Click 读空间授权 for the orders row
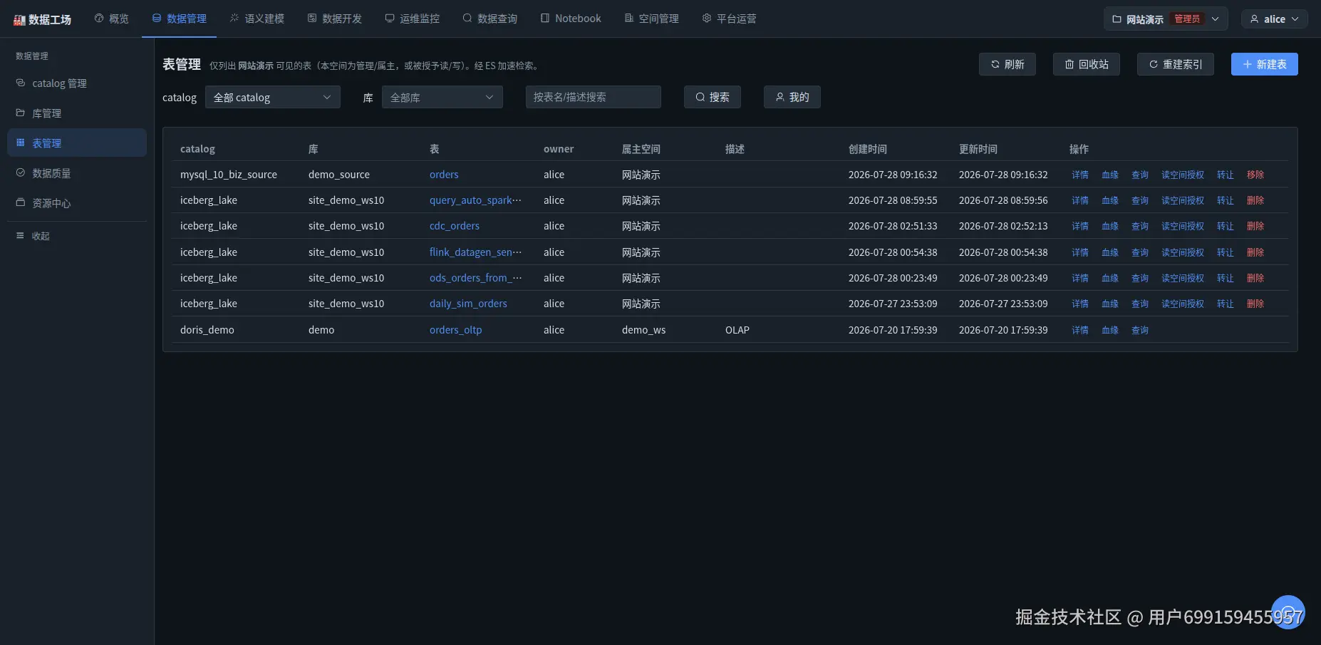1321x645 pixels. point(1183,175)
